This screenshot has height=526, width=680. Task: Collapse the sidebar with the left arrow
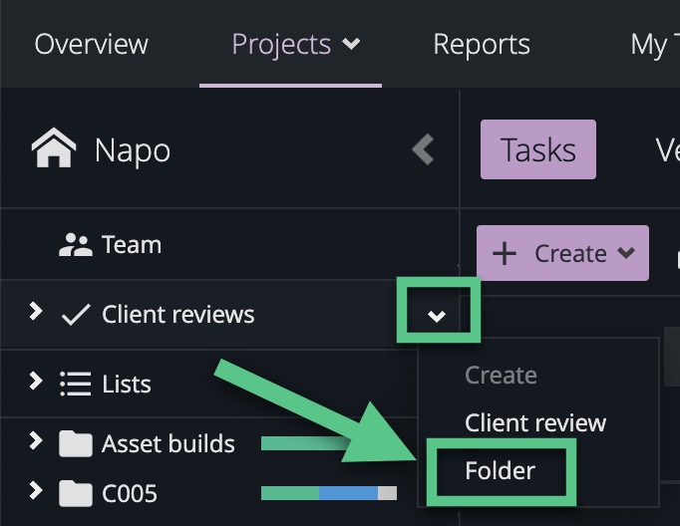[x=424, y=150]
